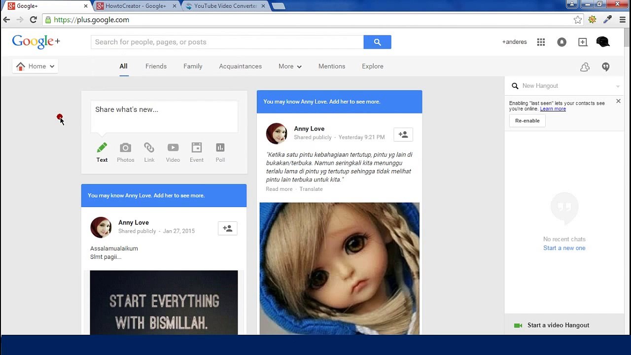Click the Yesterday 9:21 PM timestamp
This screenshot has width=631, height=355.
point(361,138)
